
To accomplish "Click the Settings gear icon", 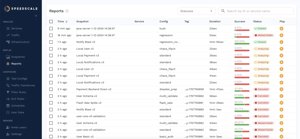I will tap(8, 134).
